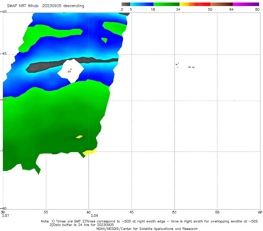Select the magenta-purple segment of the colorbar

pos(246,4)
